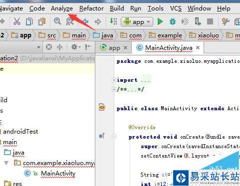Click related XML file gutter icon
This screenshot has height=186, width=240.
[x=102, y=107]
